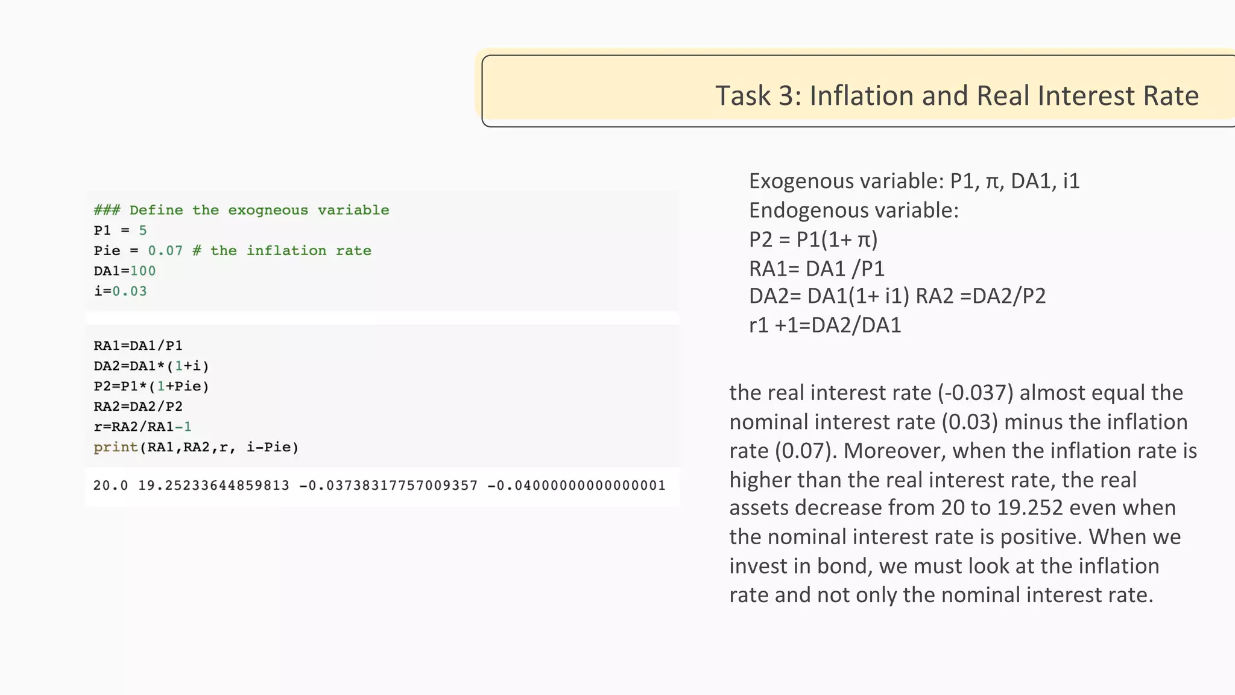
Task: Click the print(RA1,RA2,r, i-Pie) statement
Action: tap(196, 448)
